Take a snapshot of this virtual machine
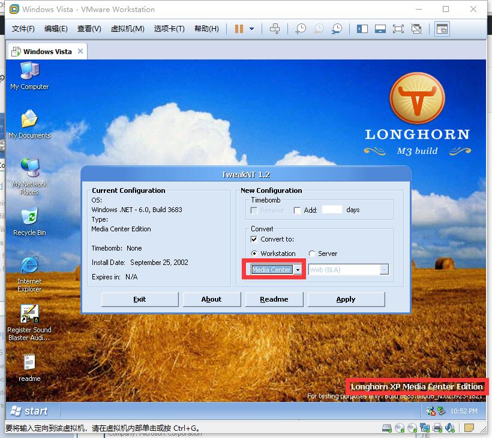Image resolution: width=492 pixels, height=438 pixels. (301, 29)
